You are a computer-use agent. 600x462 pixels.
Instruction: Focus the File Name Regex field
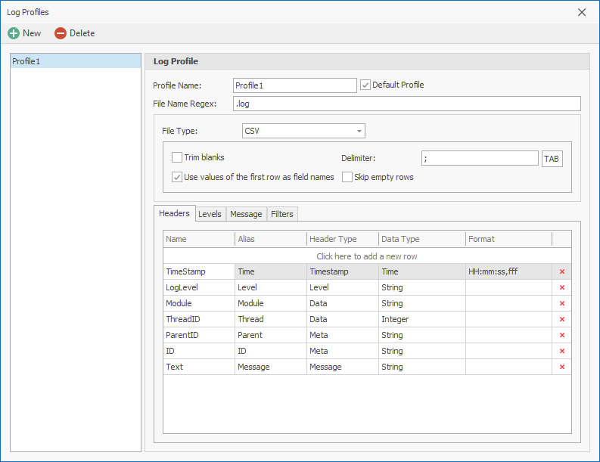click(407, 104)
